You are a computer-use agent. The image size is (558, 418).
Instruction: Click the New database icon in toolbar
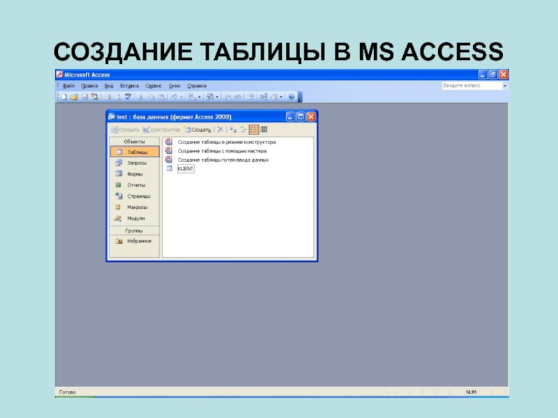[x=63, y=97]
